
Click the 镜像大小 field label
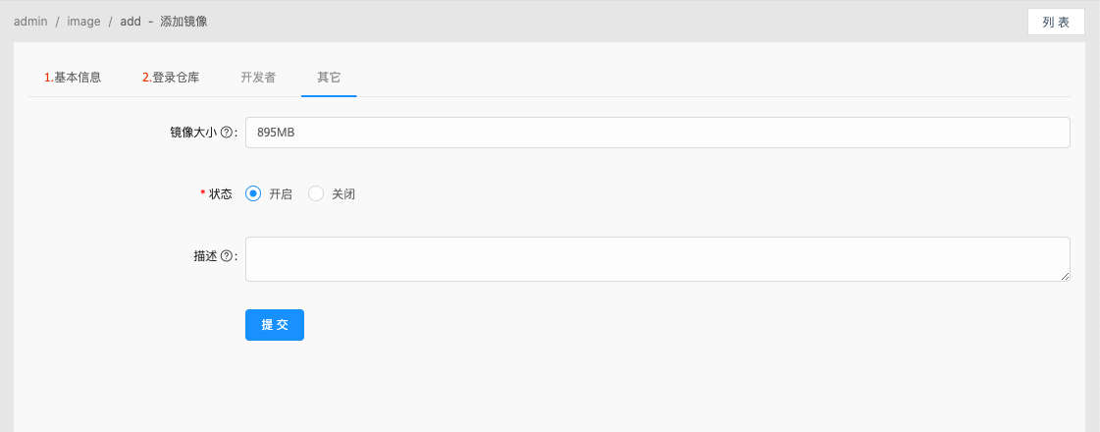[193, 133]
